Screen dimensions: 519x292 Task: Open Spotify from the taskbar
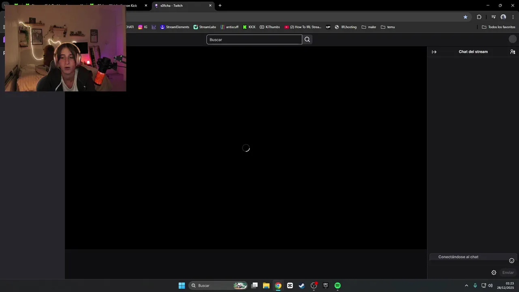pos(337,286)
